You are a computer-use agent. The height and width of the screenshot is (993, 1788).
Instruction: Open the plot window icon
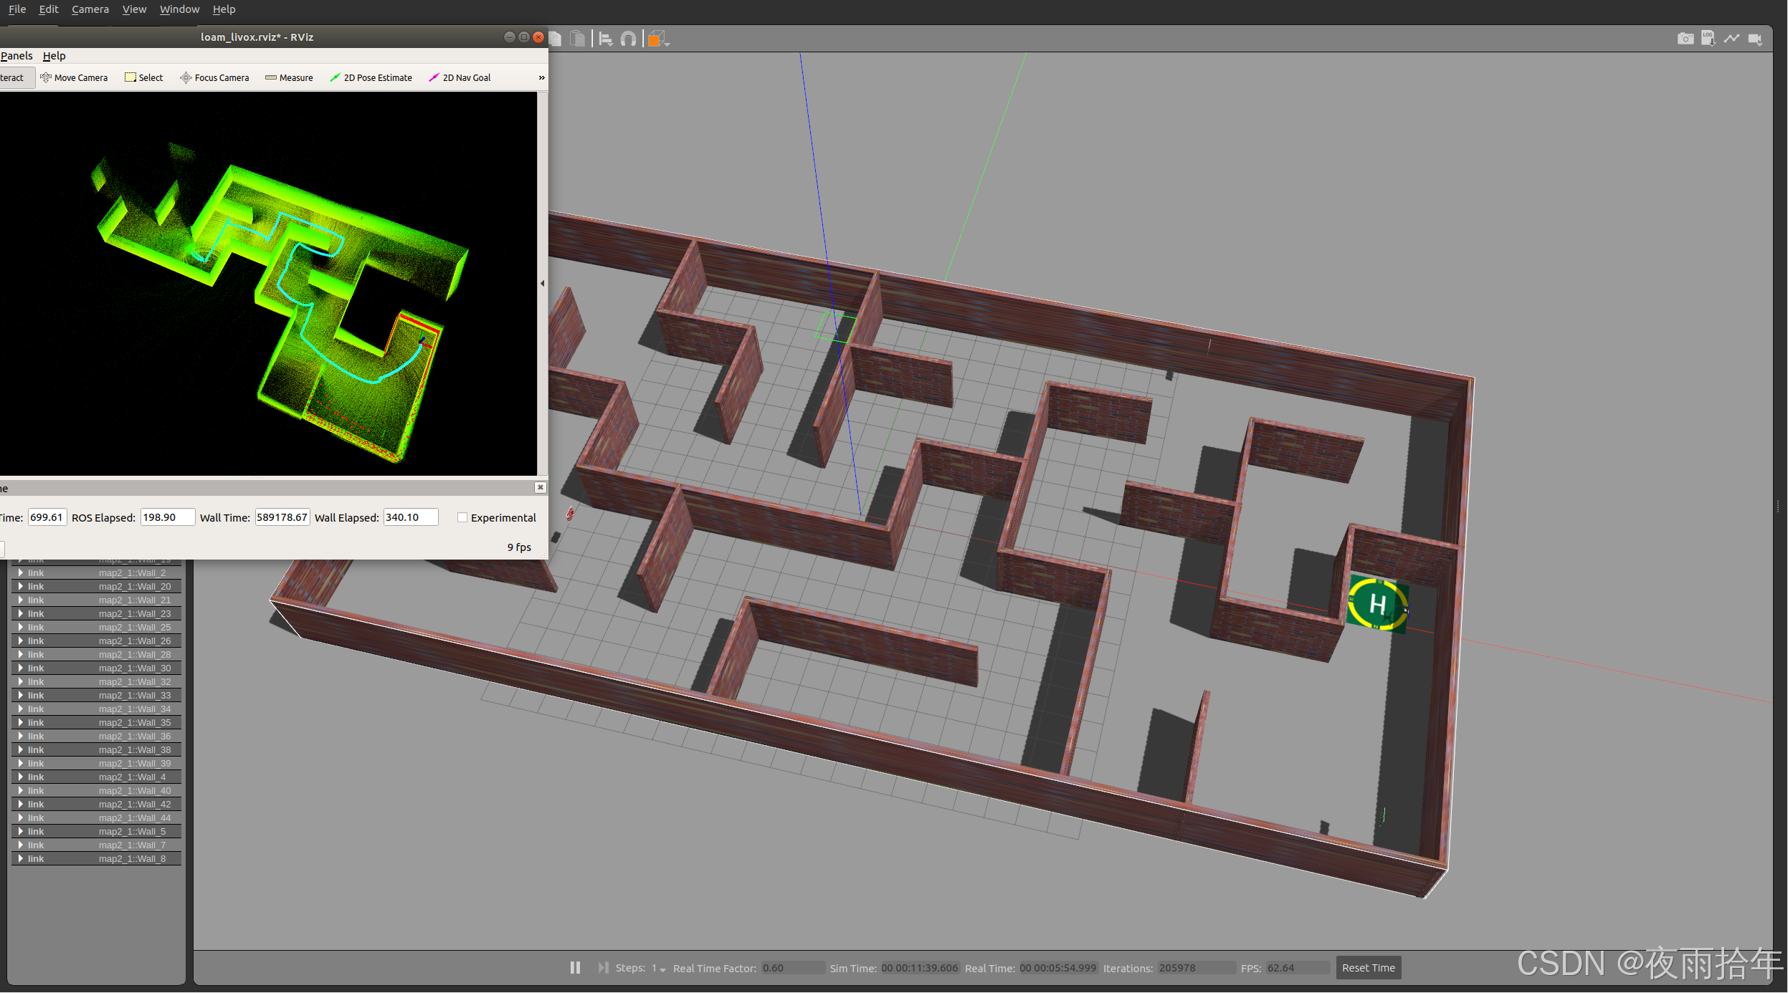(x=1731, y=39)
